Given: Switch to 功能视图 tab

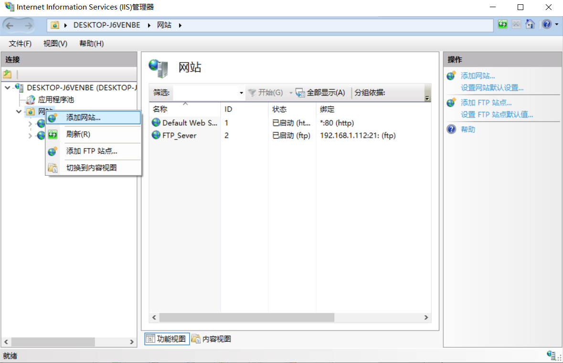Looking at the screenshot, I should coord(167,339).
